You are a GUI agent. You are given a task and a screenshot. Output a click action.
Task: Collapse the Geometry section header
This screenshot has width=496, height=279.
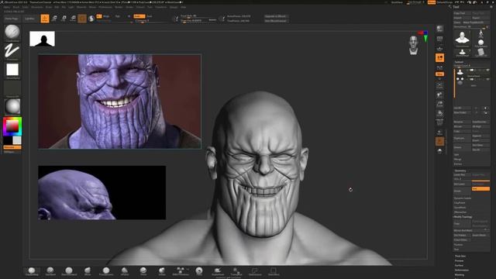460,170
